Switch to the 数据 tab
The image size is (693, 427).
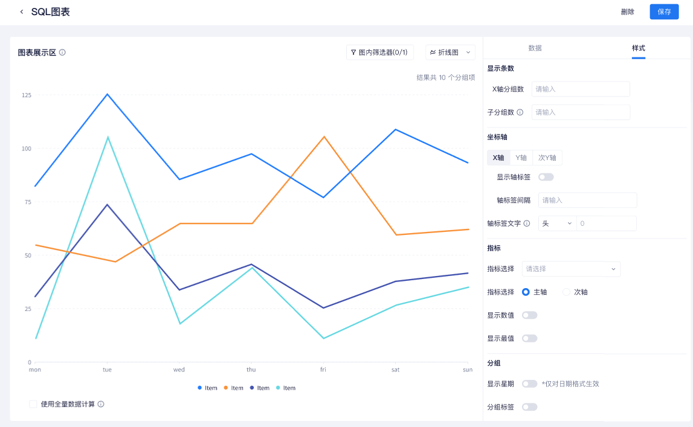pos(534,48)
